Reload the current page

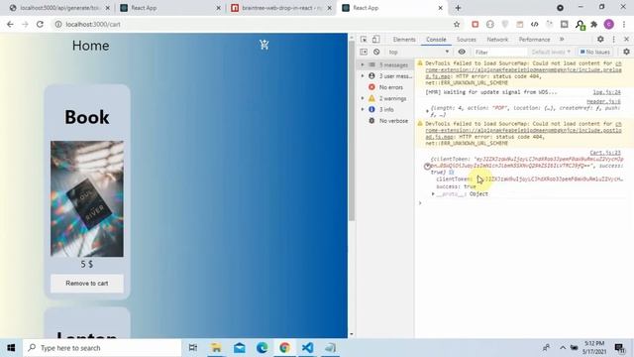point(40,24)
